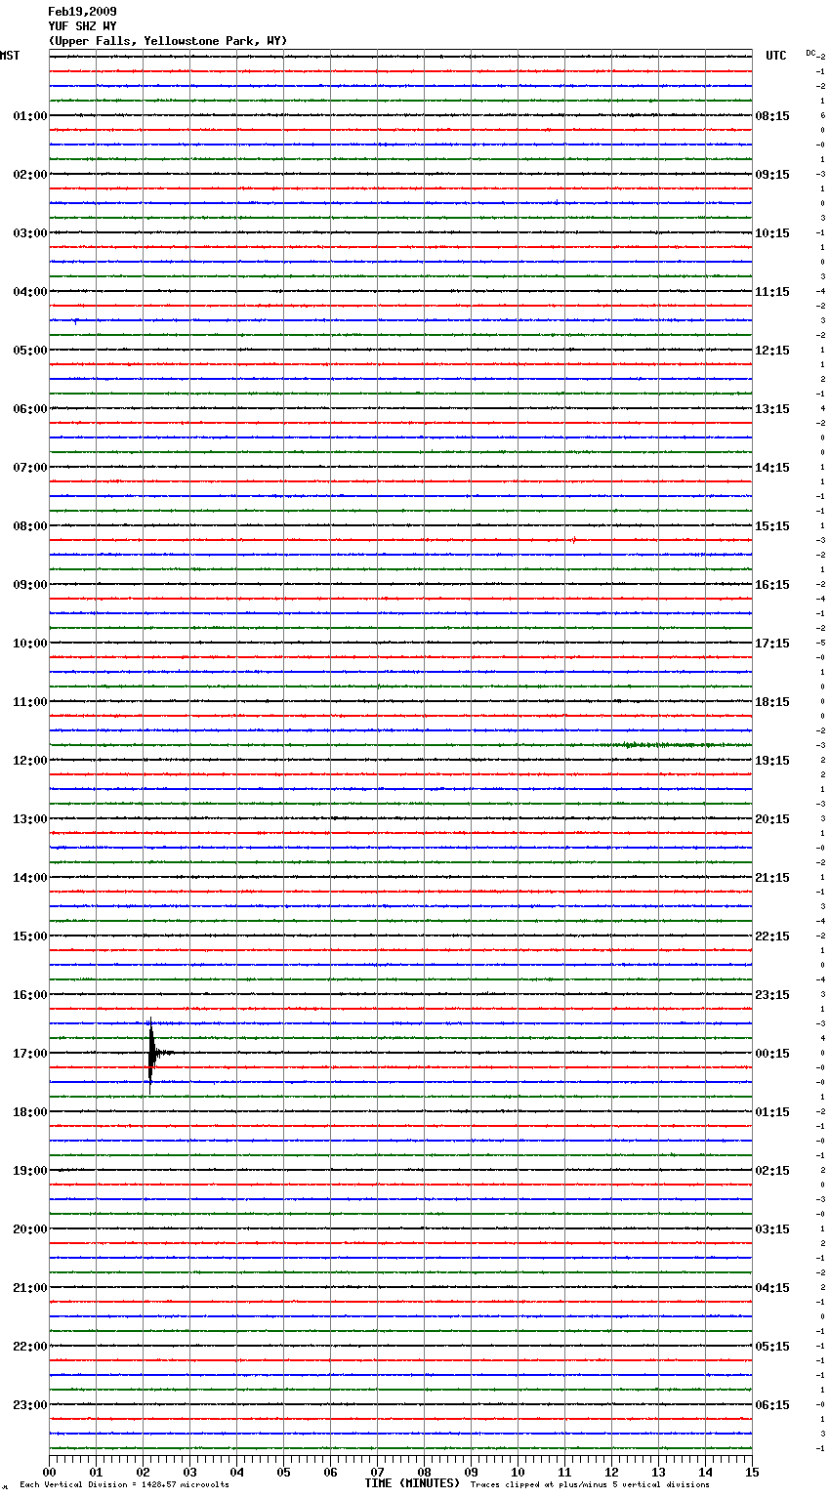
Task: Select the 12:00 MST time label
Action: pos(29,761)
